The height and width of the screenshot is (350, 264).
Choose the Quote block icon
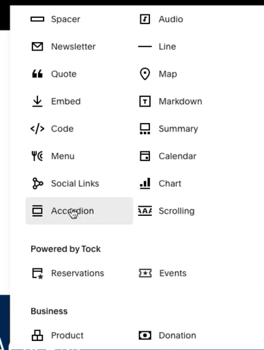[x=37, y=74]
